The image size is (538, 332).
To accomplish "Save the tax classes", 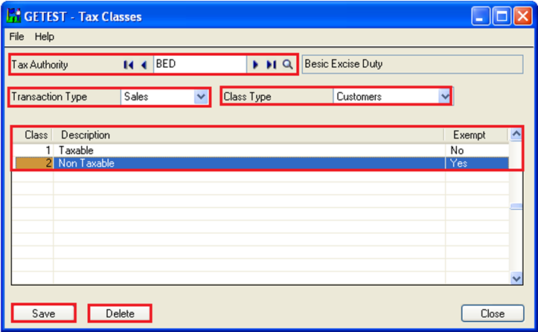I will [x=44, y=313].
